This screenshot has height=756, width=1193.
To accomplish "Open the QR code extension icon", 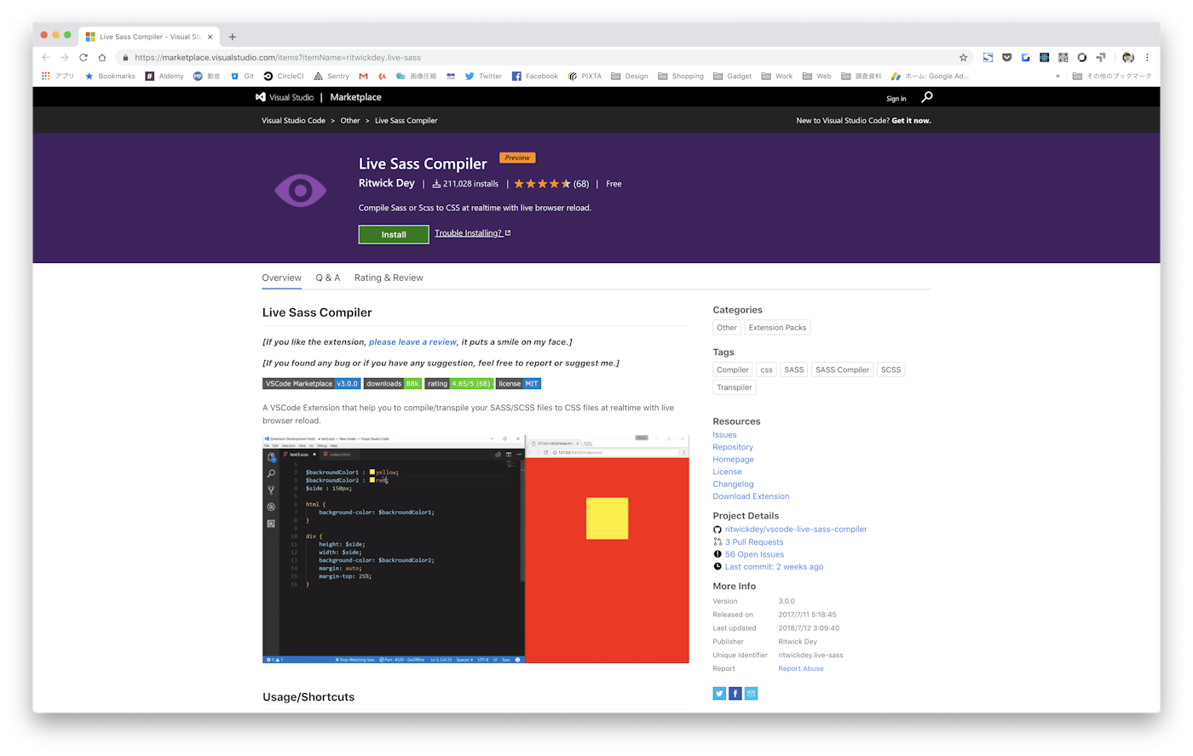I will 1063,58.
